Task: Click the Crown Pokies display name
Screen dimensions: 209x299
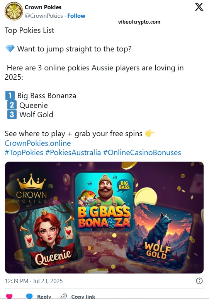Action: (x=43, y=7)
